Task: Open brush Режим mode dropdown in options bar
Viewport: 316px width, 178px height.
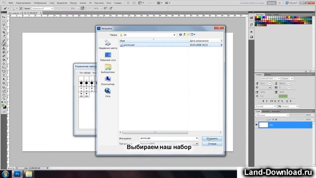Action: point(42,8)
